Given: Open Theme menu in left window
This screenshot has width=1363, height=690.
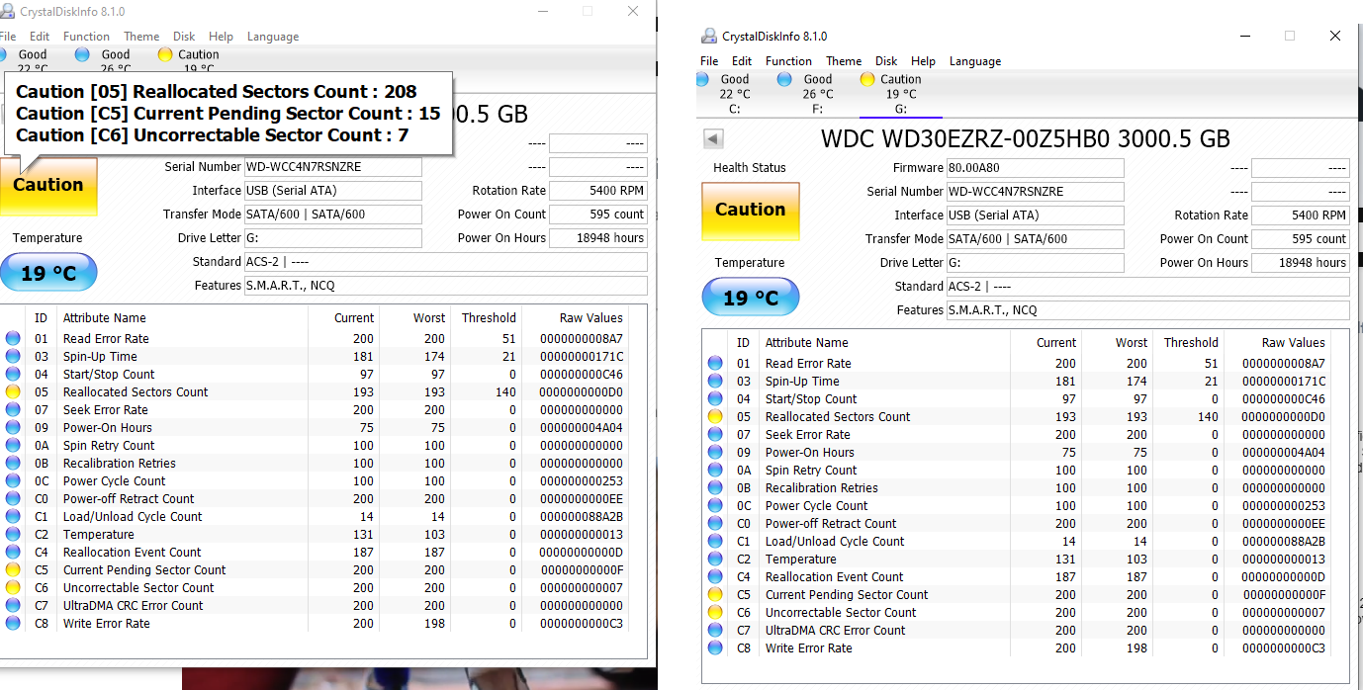Looking at the screenshot, I should (141, 37).
